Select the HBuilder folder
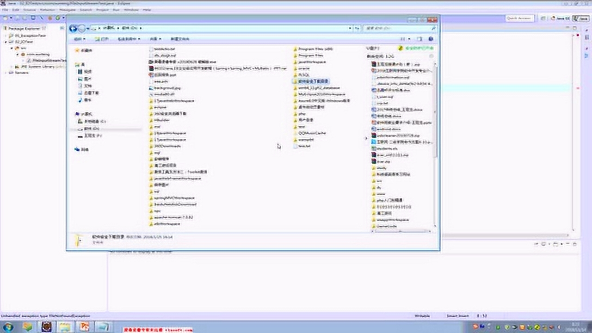The height and width of the screenshot is (333, 592). click(160, 120)
